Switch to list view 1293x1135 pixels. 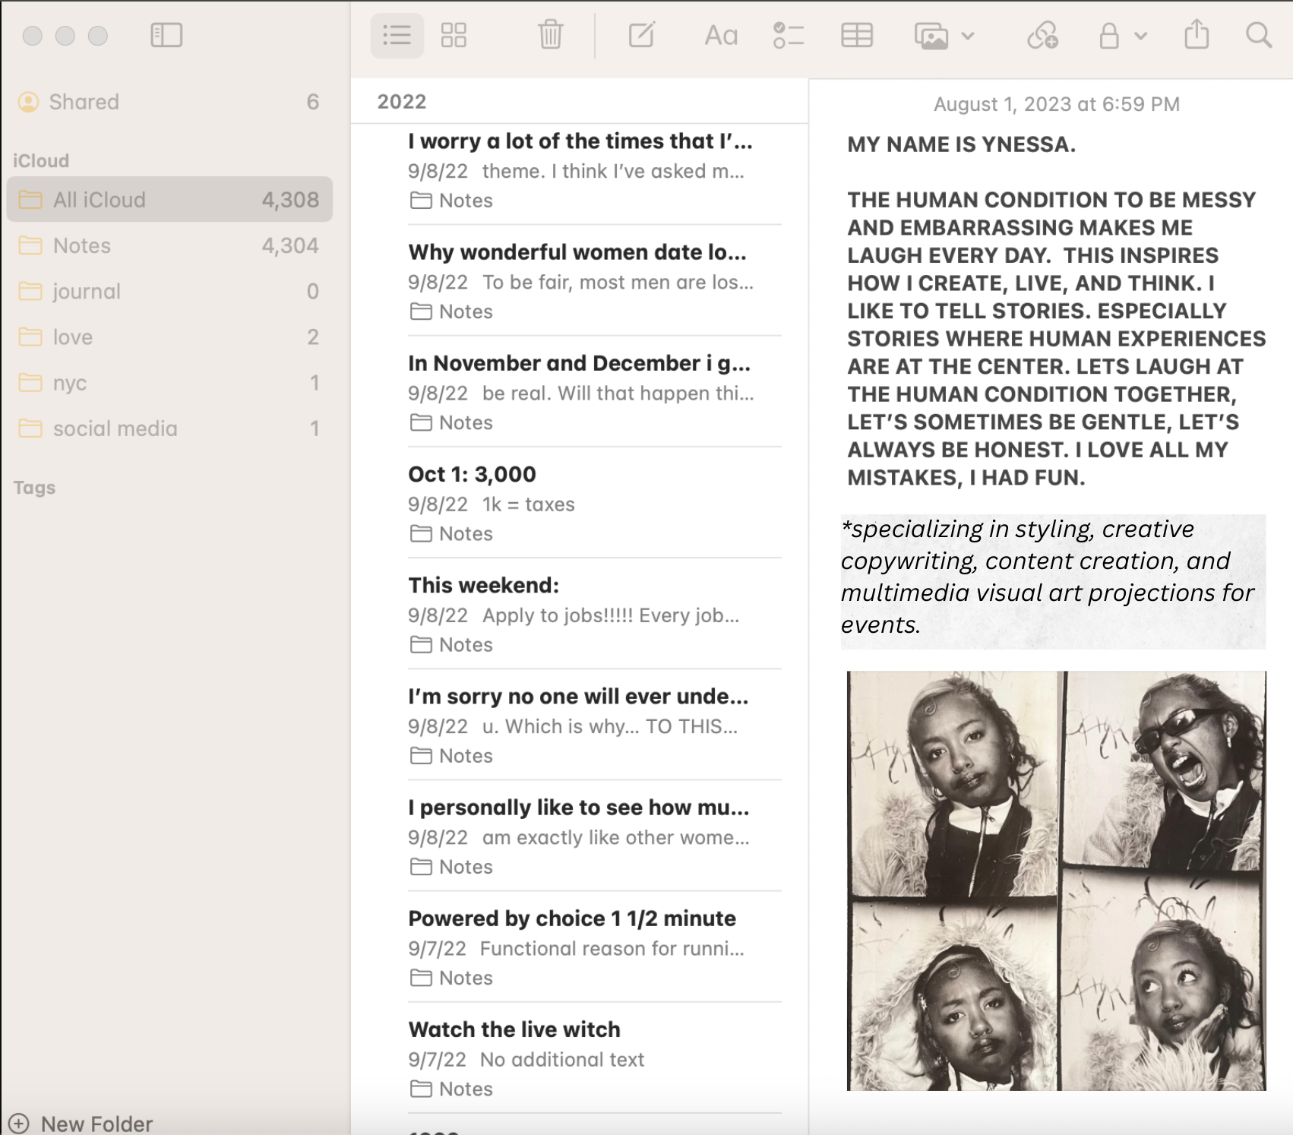[x=397, y=35]
